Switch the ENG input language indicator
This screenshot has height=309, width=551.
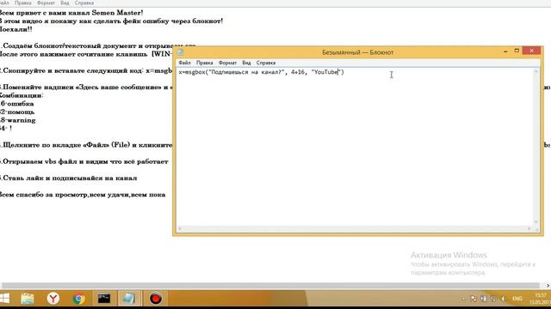(517, 299)
